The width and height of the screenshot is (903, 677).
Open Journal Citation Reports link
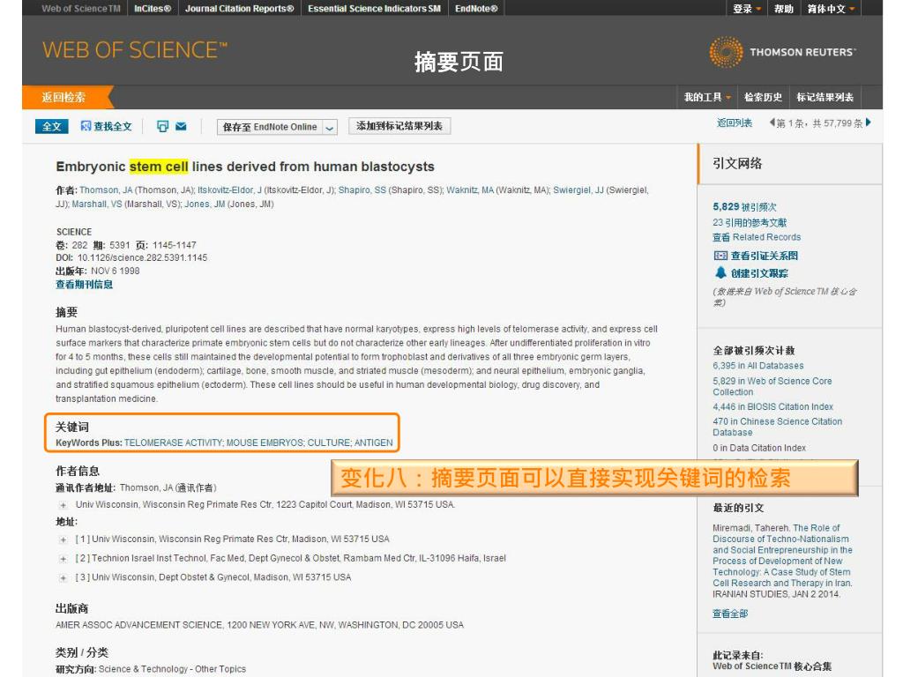(x=239, y=9)
